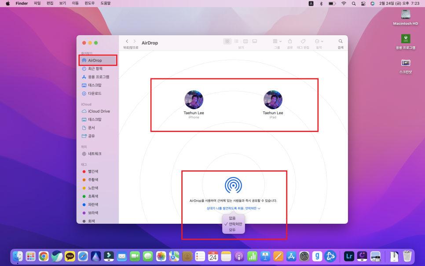Image resolution: width=425 pixels, height=266 pixels.
Task: Launch Safari from the Dock
Action: point(83,256)
